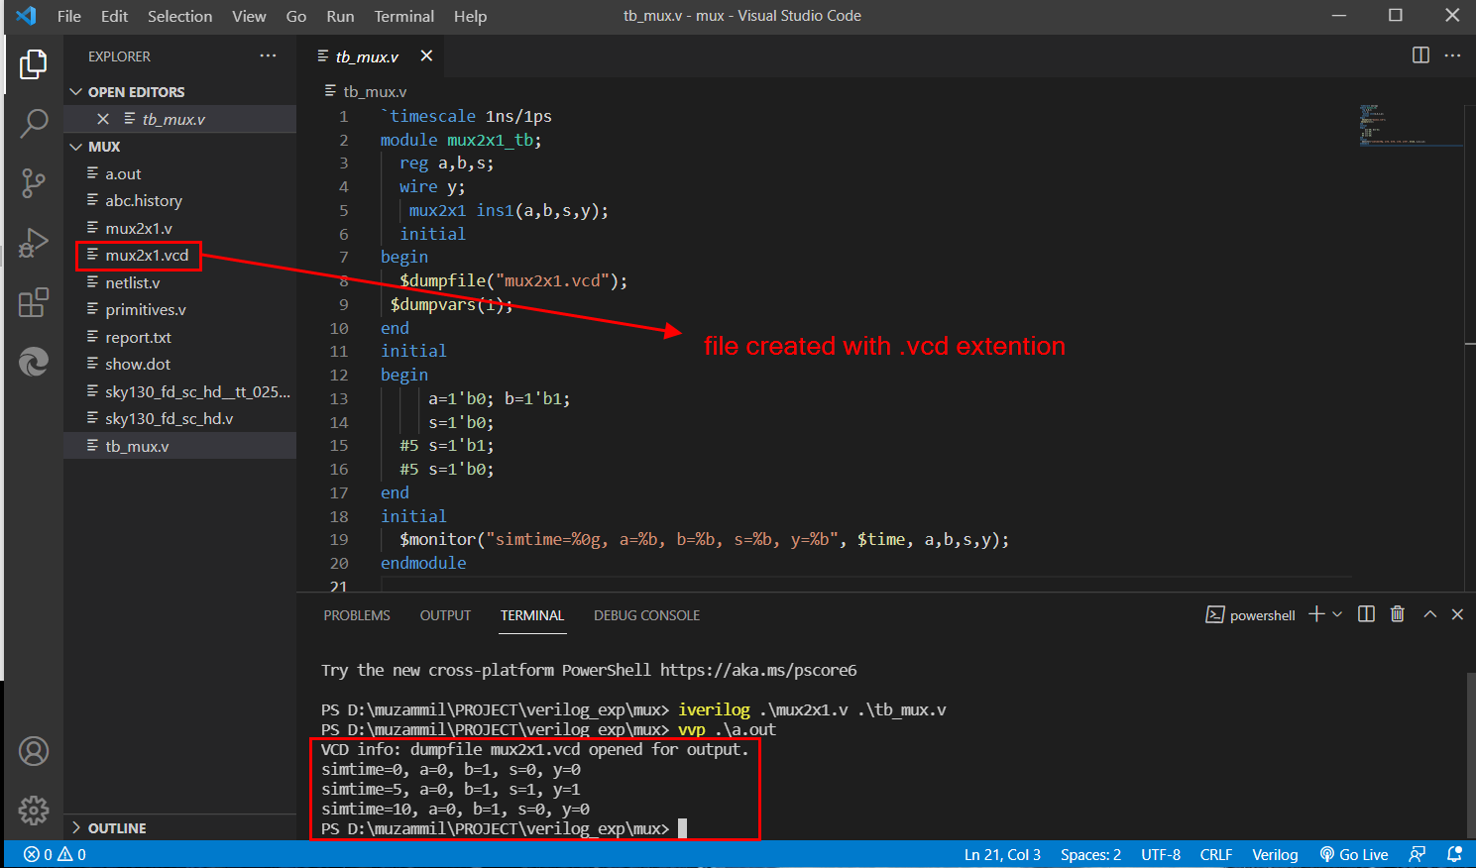Screen dimensions: 1476x868
Task: Expand the Outline section
Action: click(108, 828)
